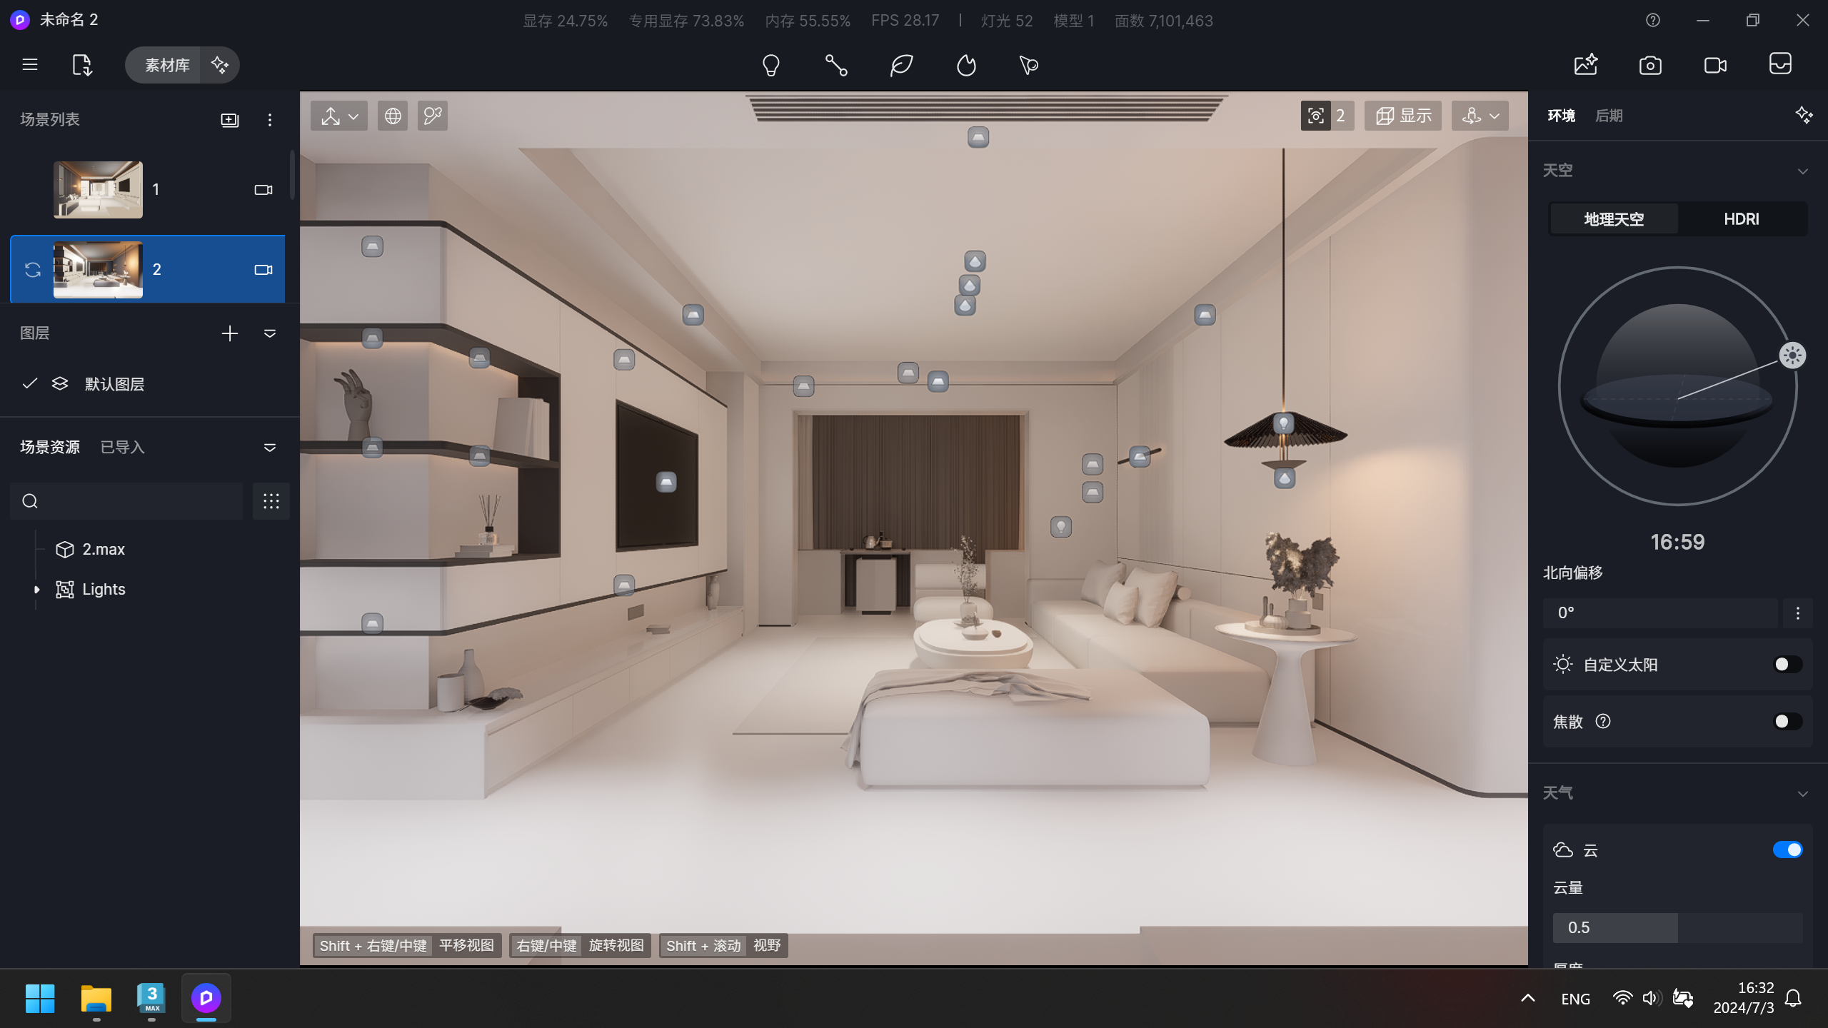Click the video render icon
Viewport: 1828px width, 1028px height.
1715,65
